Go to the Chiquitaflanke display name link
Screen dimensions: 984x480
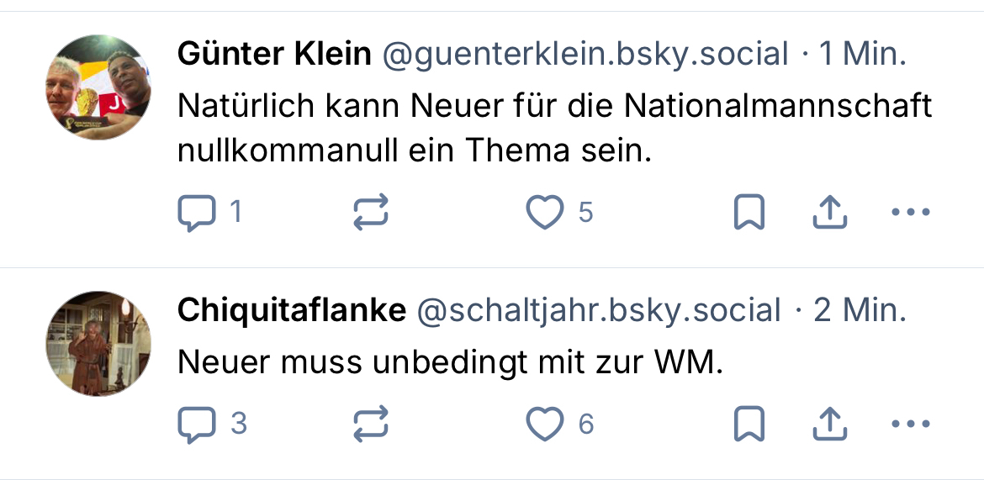pyautogui.click(x=291, y=311)
